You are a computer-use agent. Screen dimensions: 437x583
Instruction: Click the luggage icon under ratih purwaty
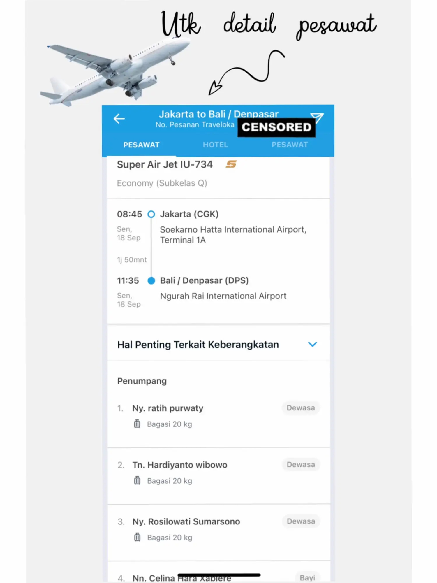(137, 424)
